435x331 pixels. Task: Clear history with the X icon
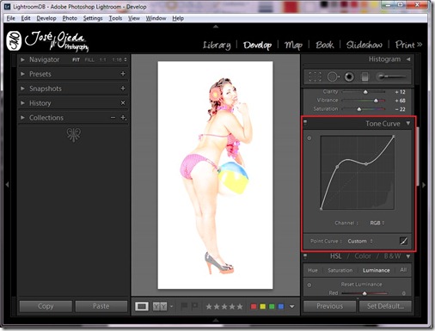pos(123,103)
